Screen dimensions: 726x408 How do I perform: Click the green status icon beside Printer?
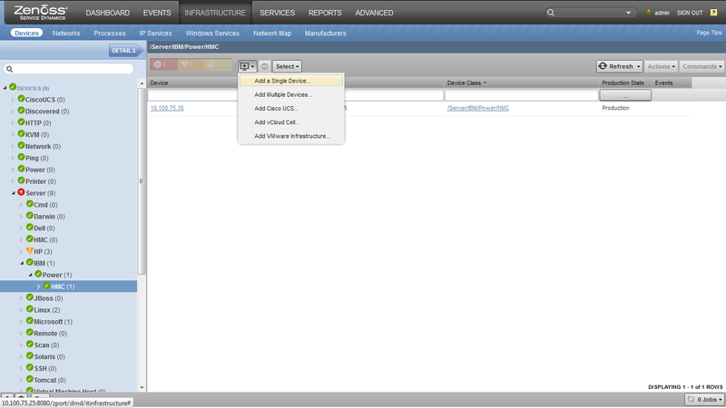(21, 180)
